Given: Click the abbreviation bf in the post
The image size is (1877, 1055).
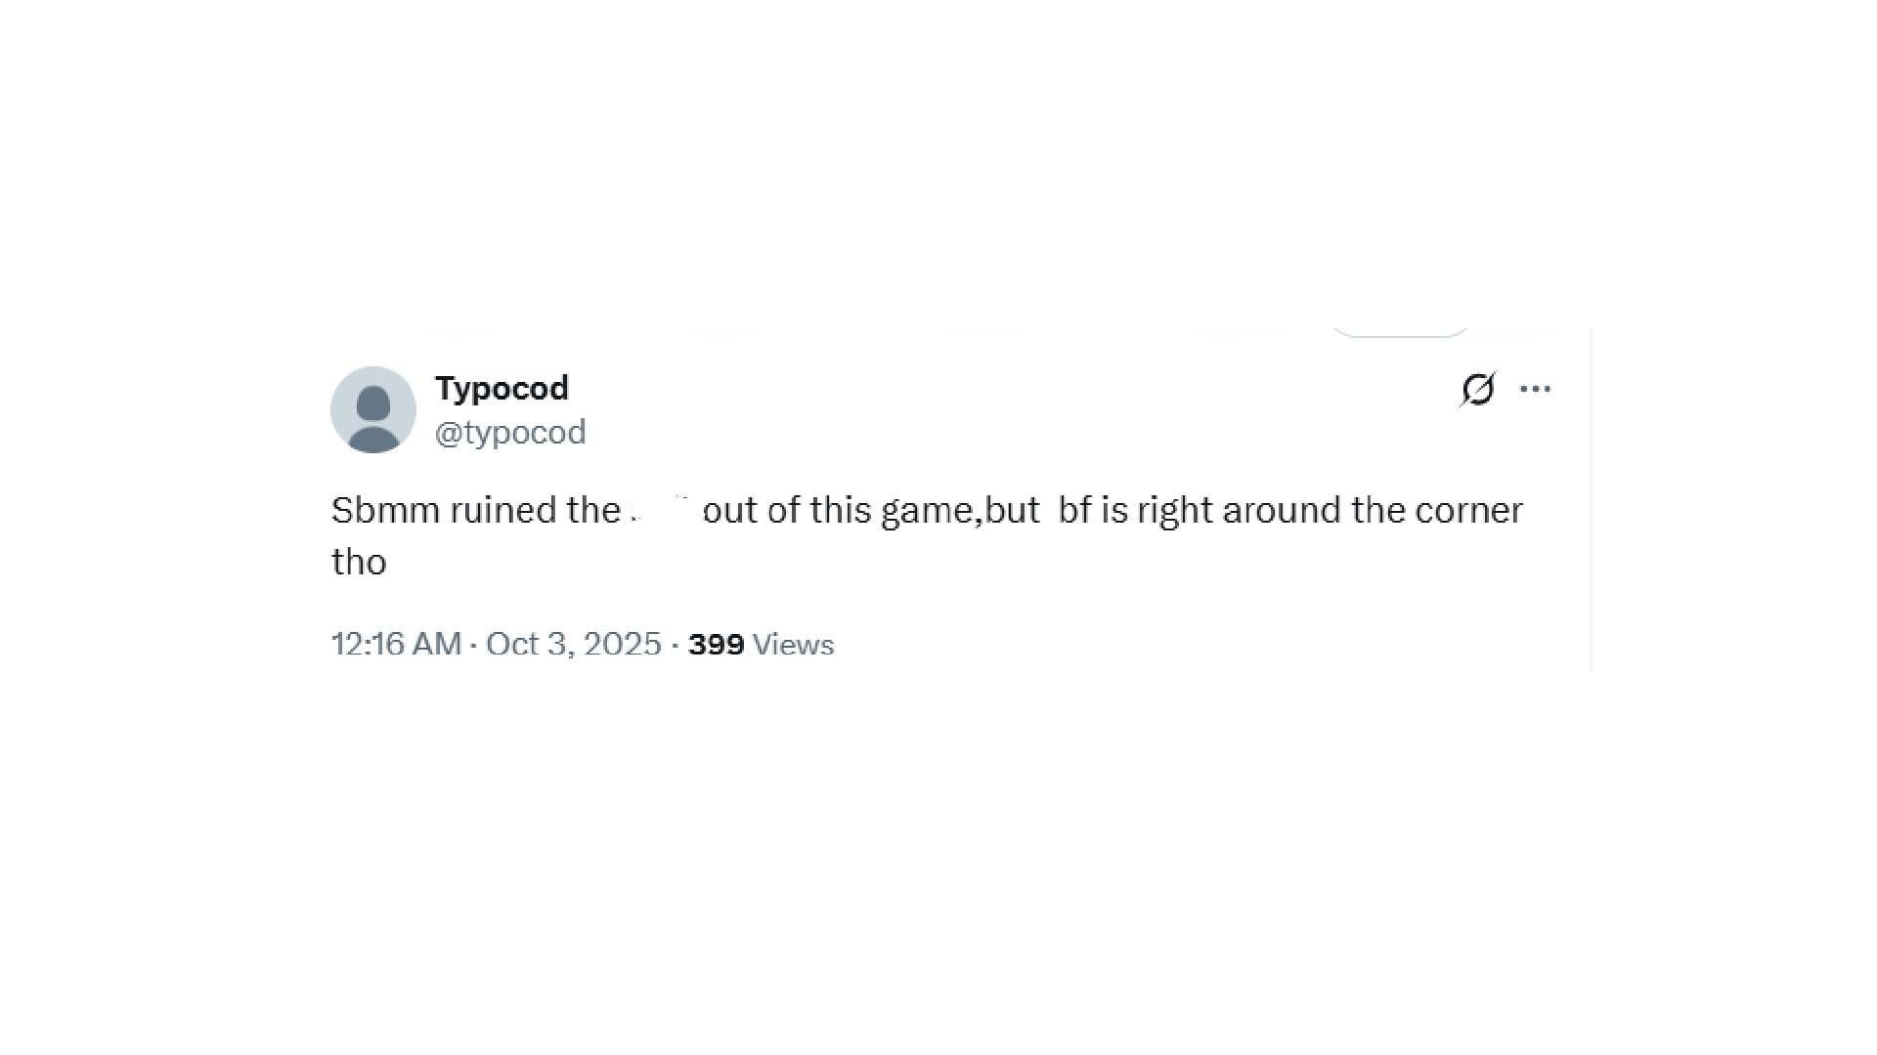Looking at the screenshot, I should [x=1074, y=510].
